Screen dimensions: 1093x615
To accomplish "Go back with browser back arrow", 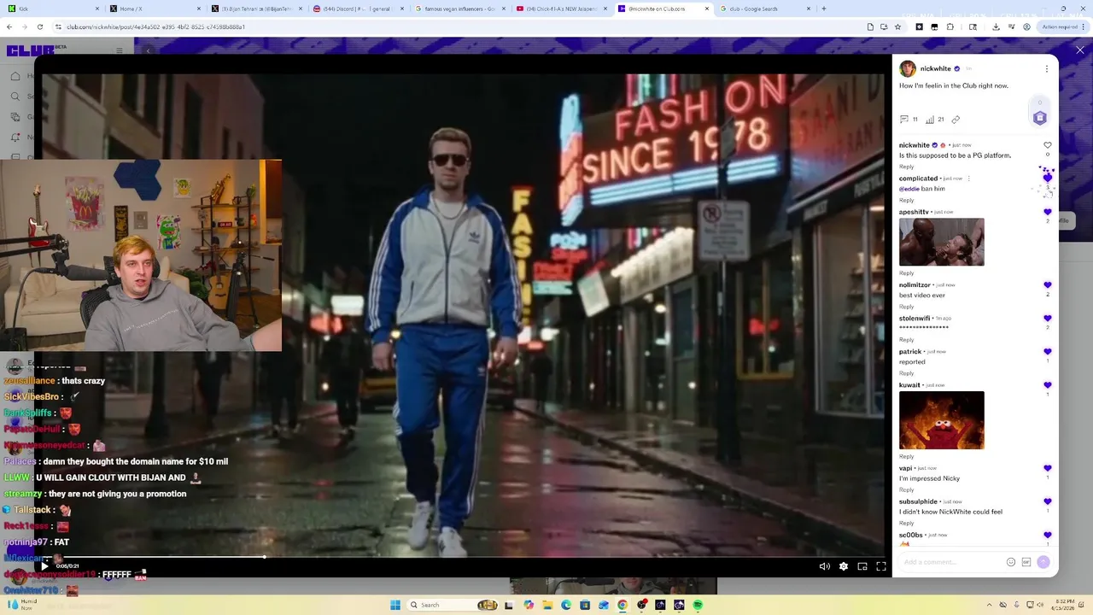I will click(9, 26).
